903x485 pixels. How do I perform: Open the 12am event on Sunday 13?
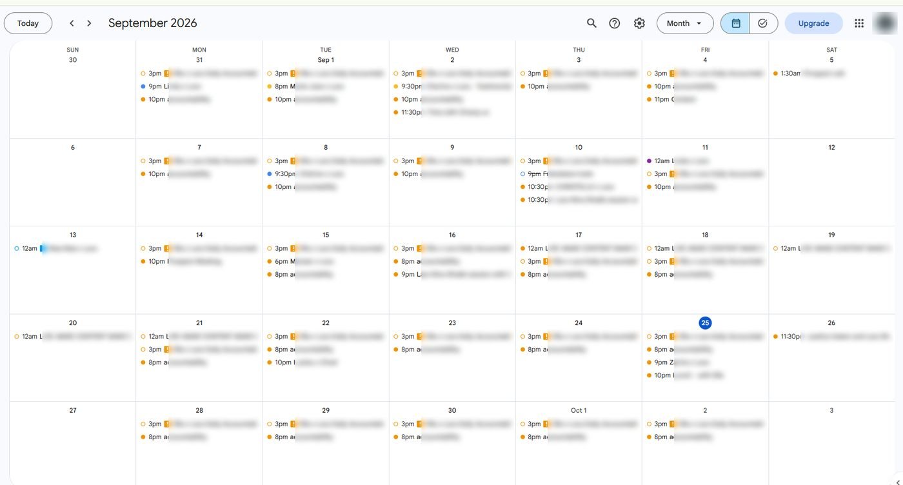click(x=72, y=248)
